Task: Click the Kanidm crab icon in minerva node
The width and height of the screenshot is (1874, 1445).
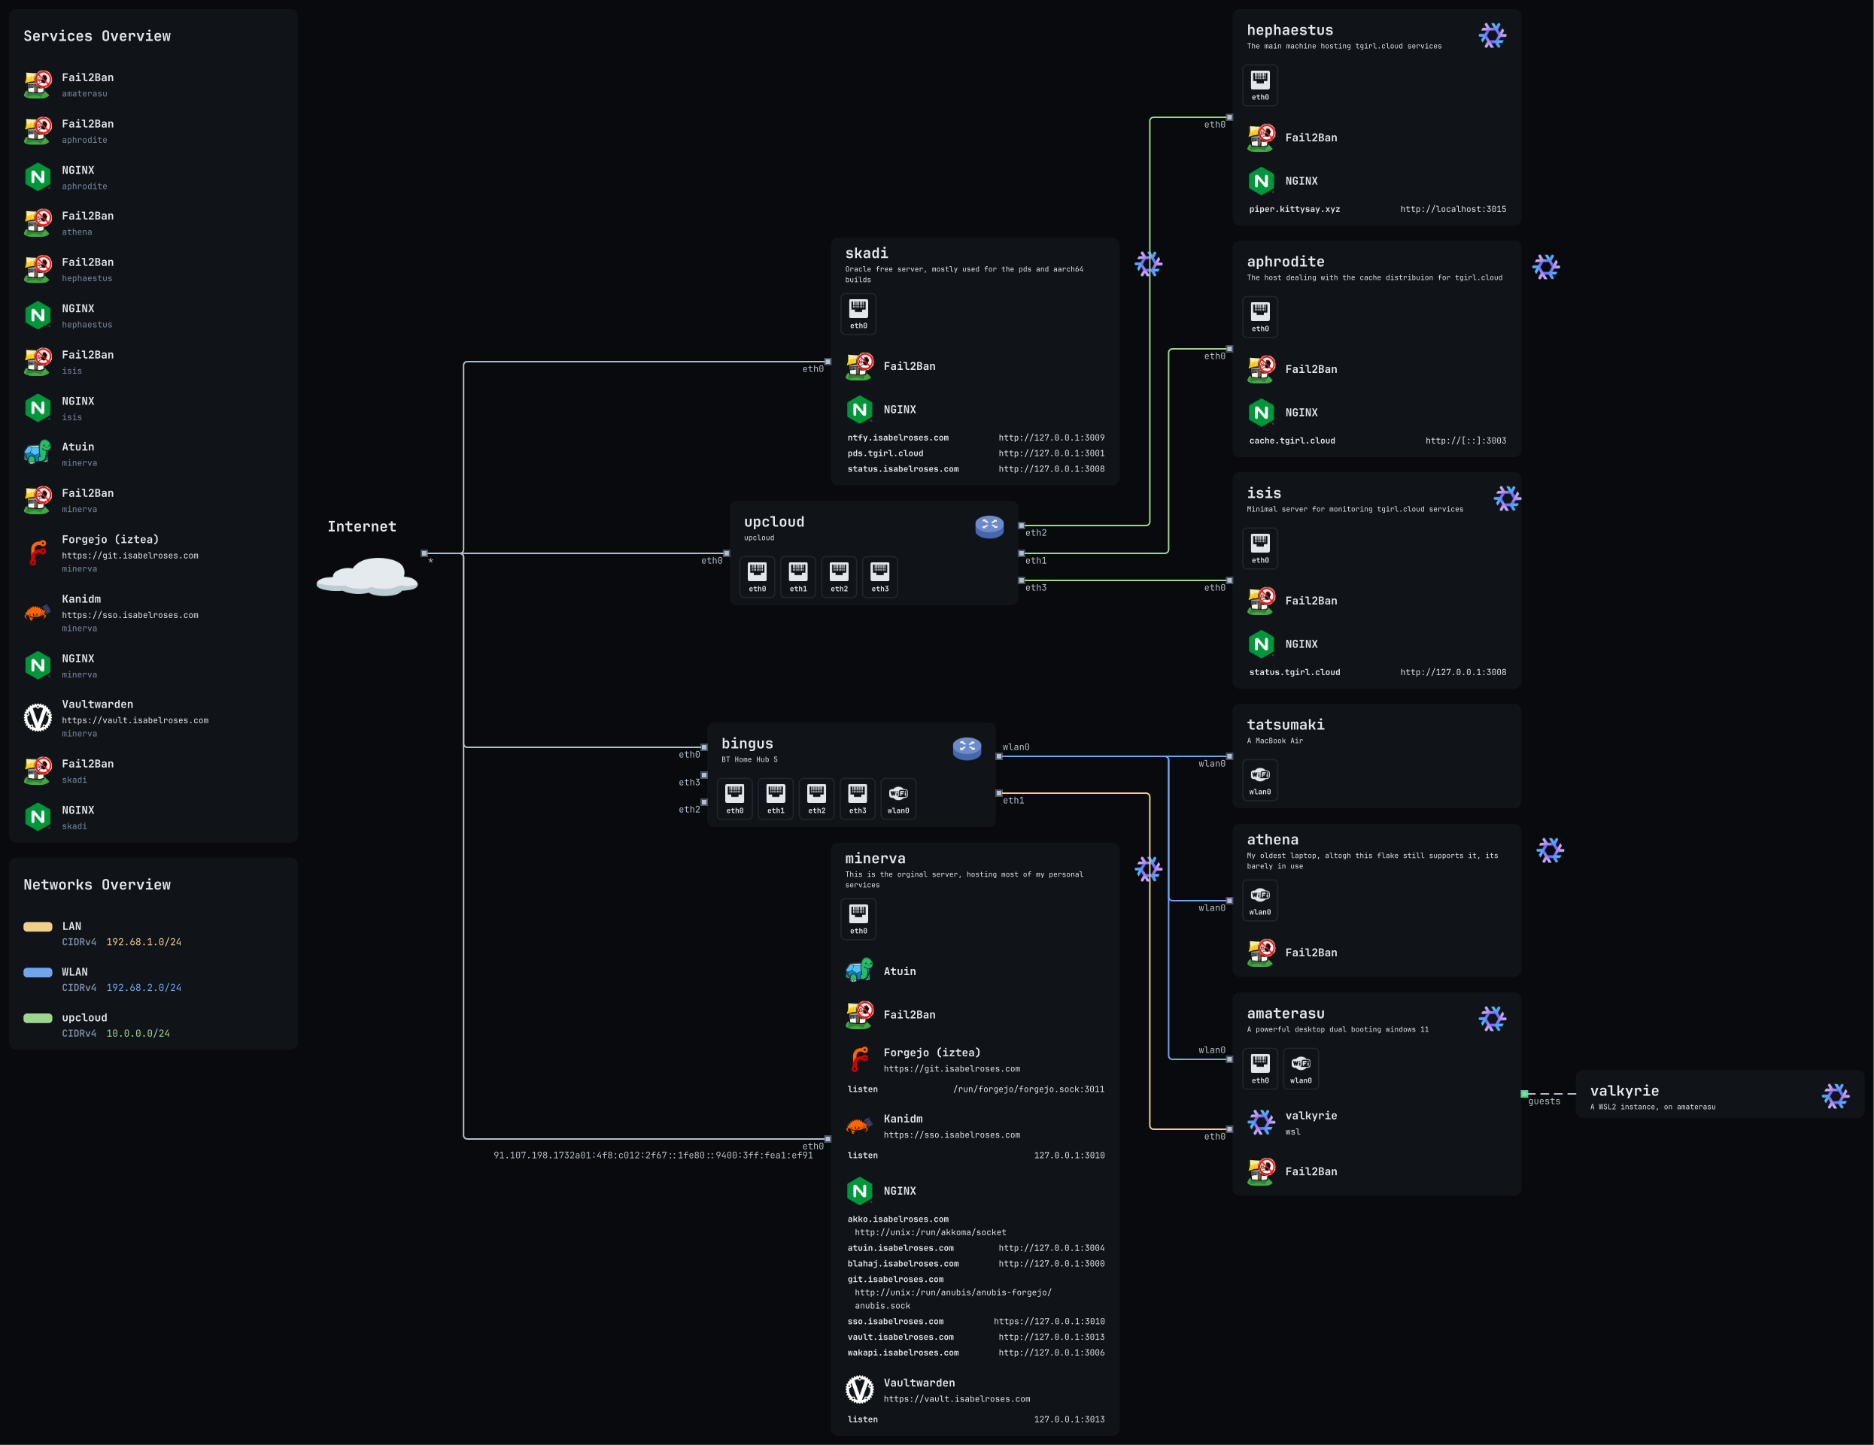Action: coord(859,1125)
